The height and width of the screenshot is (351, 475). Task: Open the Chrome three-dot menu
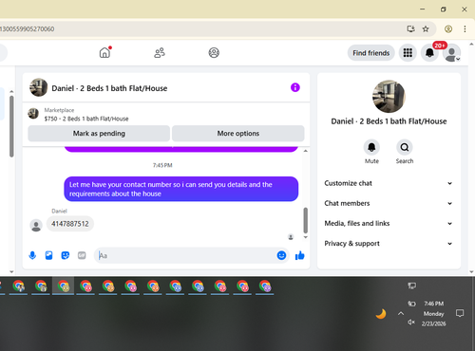(x=465, y=29)
